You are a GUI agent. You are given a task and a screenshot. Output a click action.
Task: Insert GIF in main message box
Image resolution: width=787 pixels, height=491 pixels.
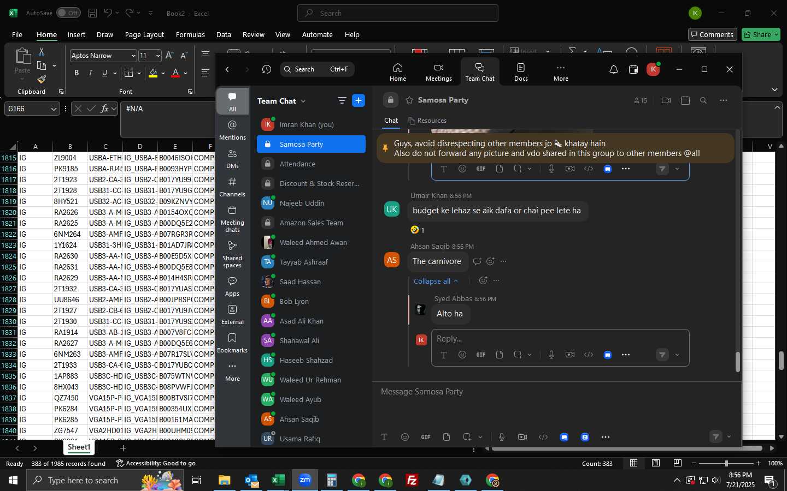click(426, 437)
